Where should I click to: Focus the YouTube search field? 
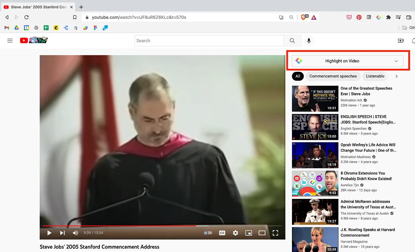tap(209, 41)
